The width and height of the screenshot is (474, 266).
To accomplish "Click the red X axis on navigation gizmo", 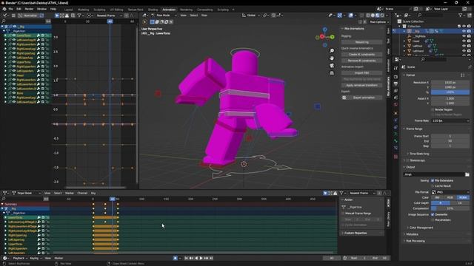I will pos(322,36).
